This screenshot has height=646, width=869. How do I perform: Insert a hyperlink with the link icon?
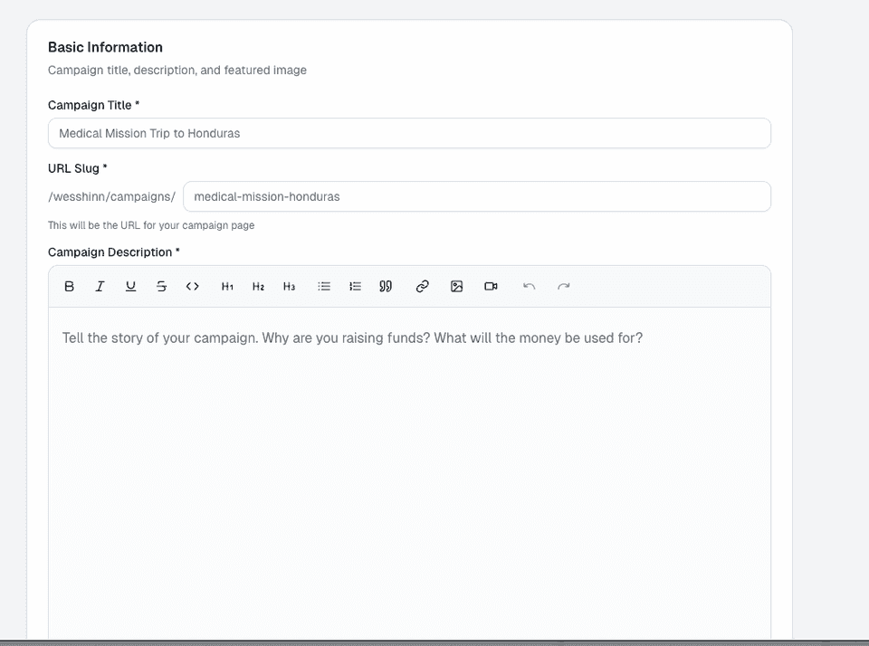click(x=422, y=287)
